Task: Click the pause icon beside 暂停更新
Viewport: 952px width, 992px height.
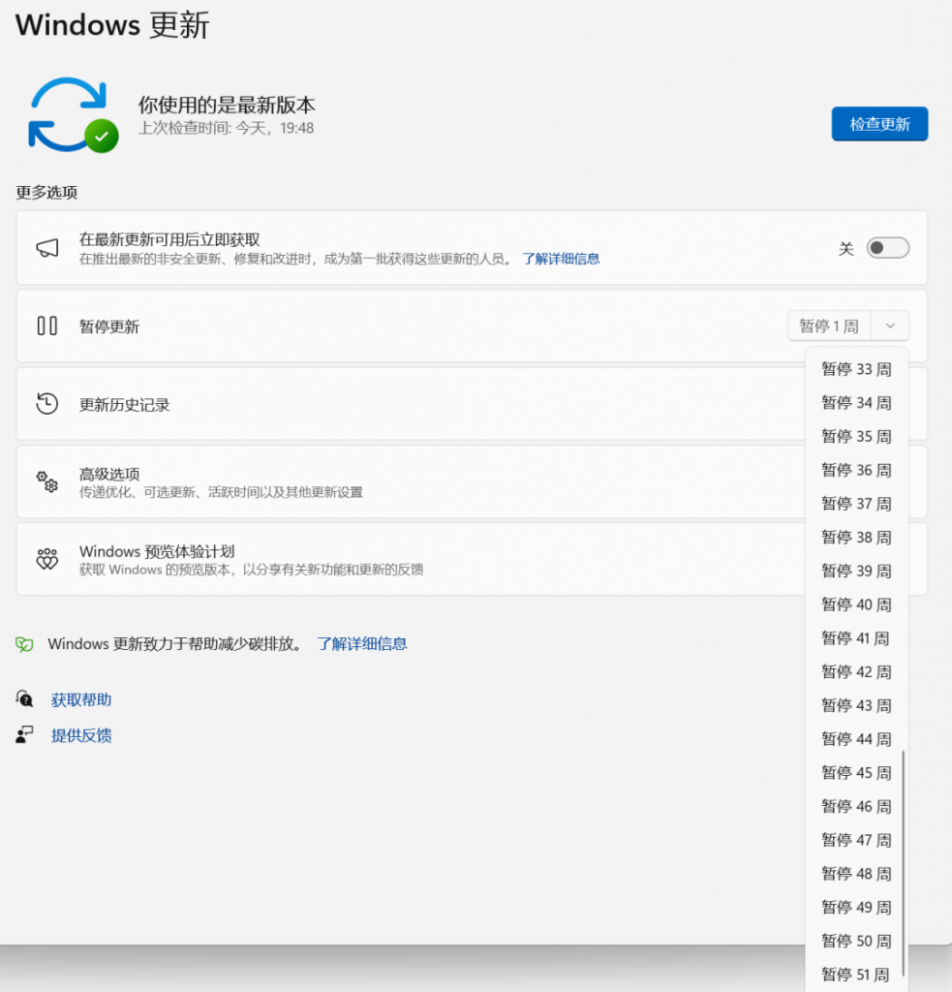Action: [x=46, y=326]
